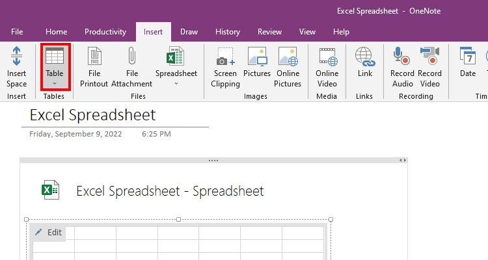The image size is (488, 260).
Task: Open the Review tab
Action: point(269,32)
